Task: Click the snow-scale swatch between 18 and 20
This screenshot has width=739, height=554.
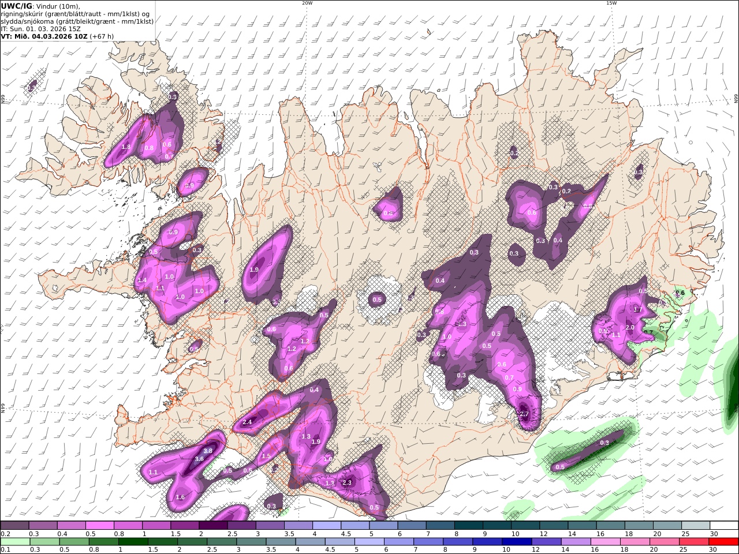Action: coord(640,526)
